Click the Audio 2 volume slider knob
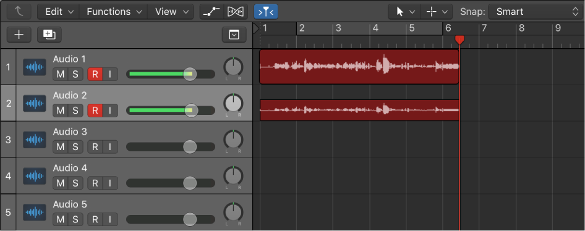 pos(191,111)
